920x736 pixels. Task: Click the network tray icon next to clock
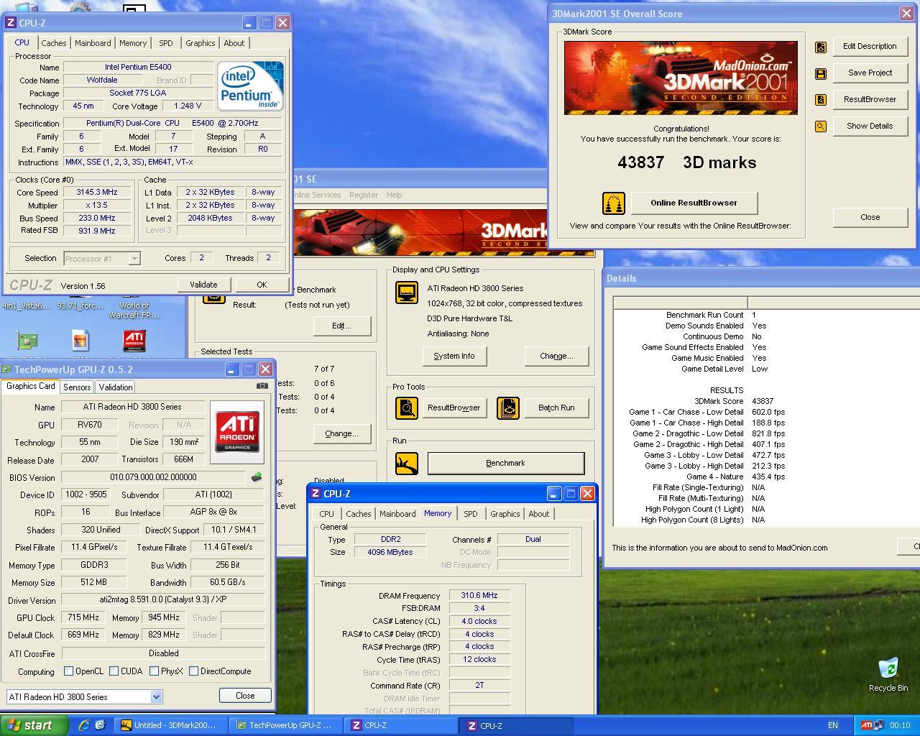coord(879,725)
